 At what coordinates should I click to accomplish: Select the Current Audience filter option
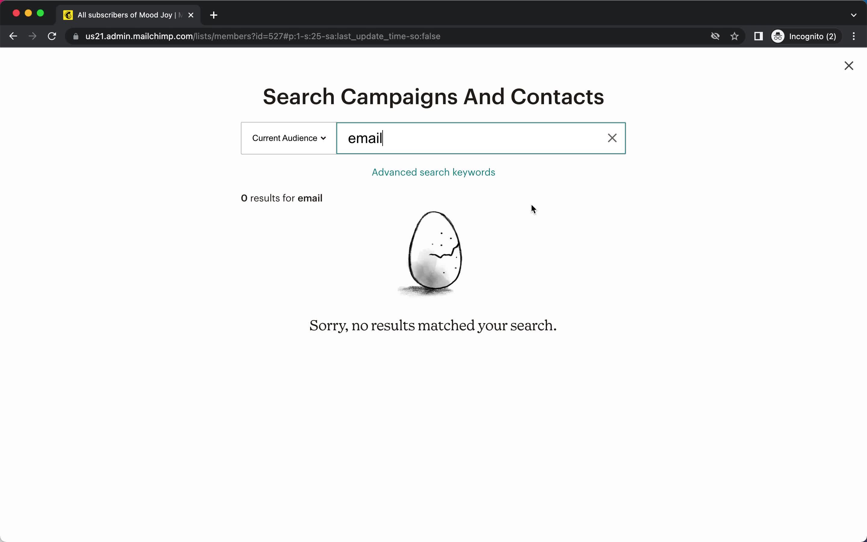pyautogui.click(x=288, y=138)
